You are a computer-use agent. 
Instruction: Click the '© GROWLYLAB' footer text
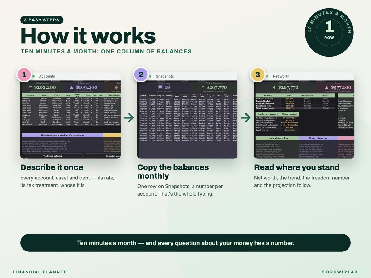point(339,272)
